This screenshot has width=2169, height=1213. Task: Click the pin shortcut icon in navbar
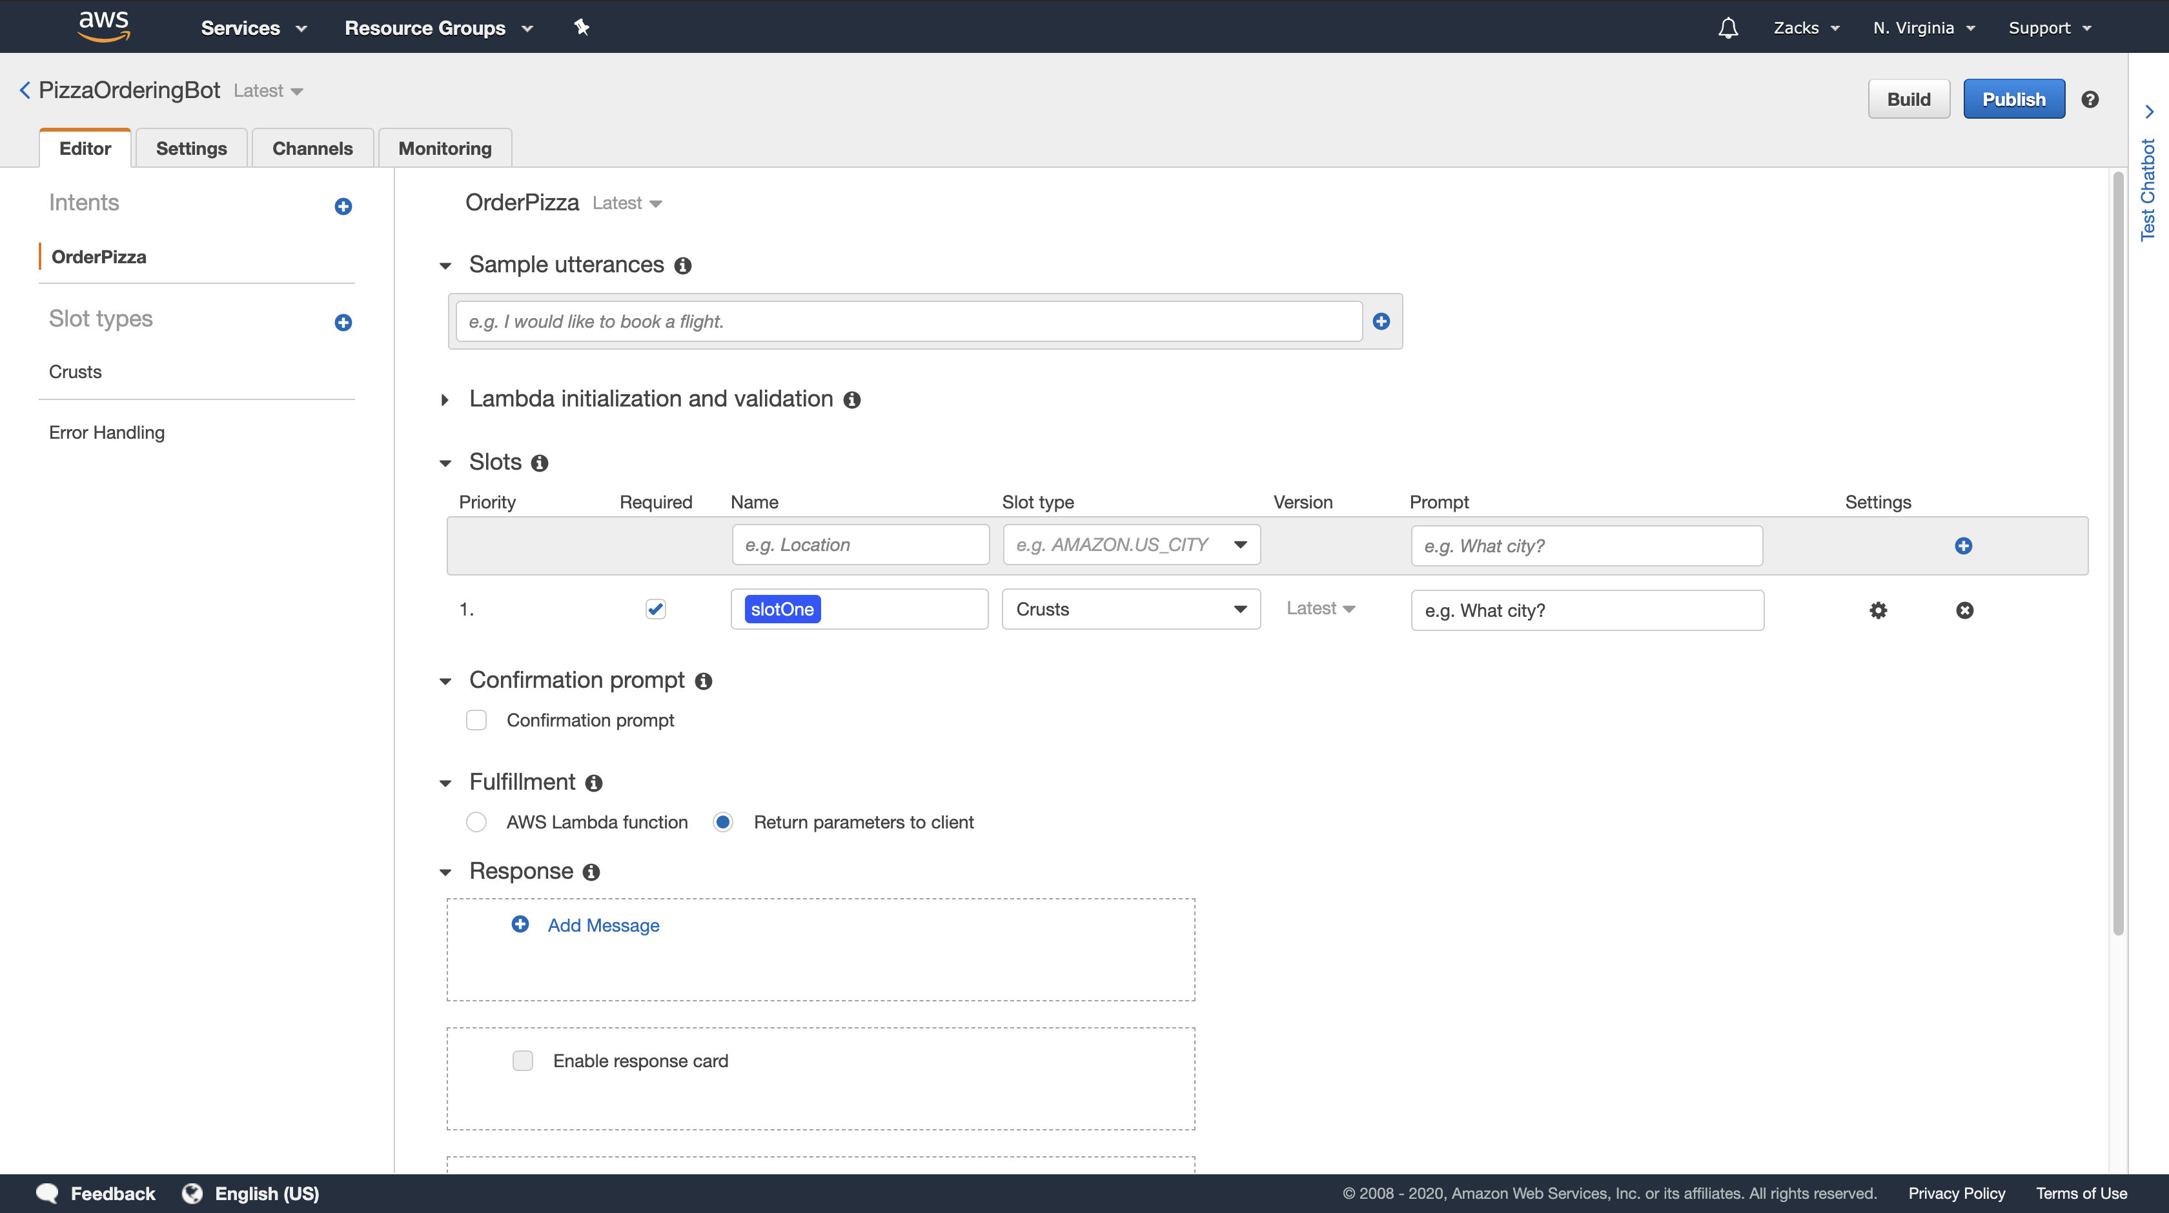(x=581, y=27)
